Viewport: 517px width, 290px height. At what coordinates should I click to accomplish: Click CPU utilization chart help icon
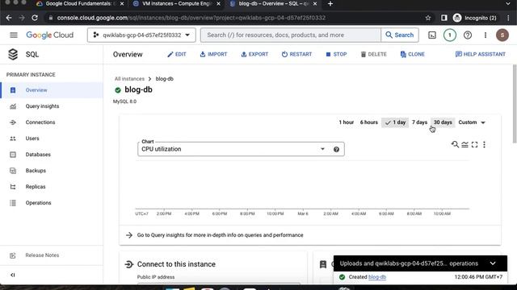click(336, 149)
